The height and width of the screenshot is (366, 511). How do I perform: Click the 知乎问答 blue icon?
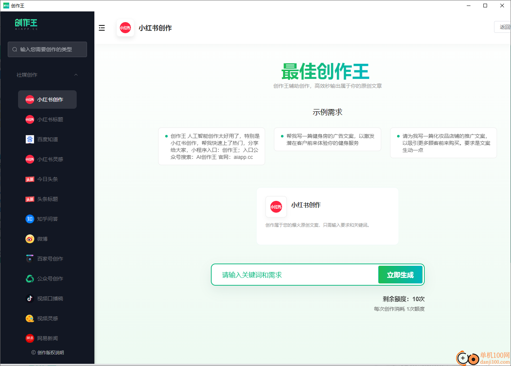coord(30,219)
